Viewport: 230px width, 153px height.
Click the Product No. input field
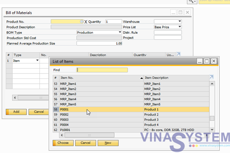tap(67, 21)
